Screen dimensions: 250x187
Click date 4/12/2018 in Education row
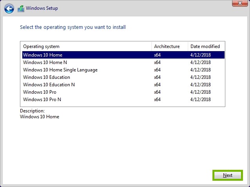pyautogui.click(x=200, y=77)
